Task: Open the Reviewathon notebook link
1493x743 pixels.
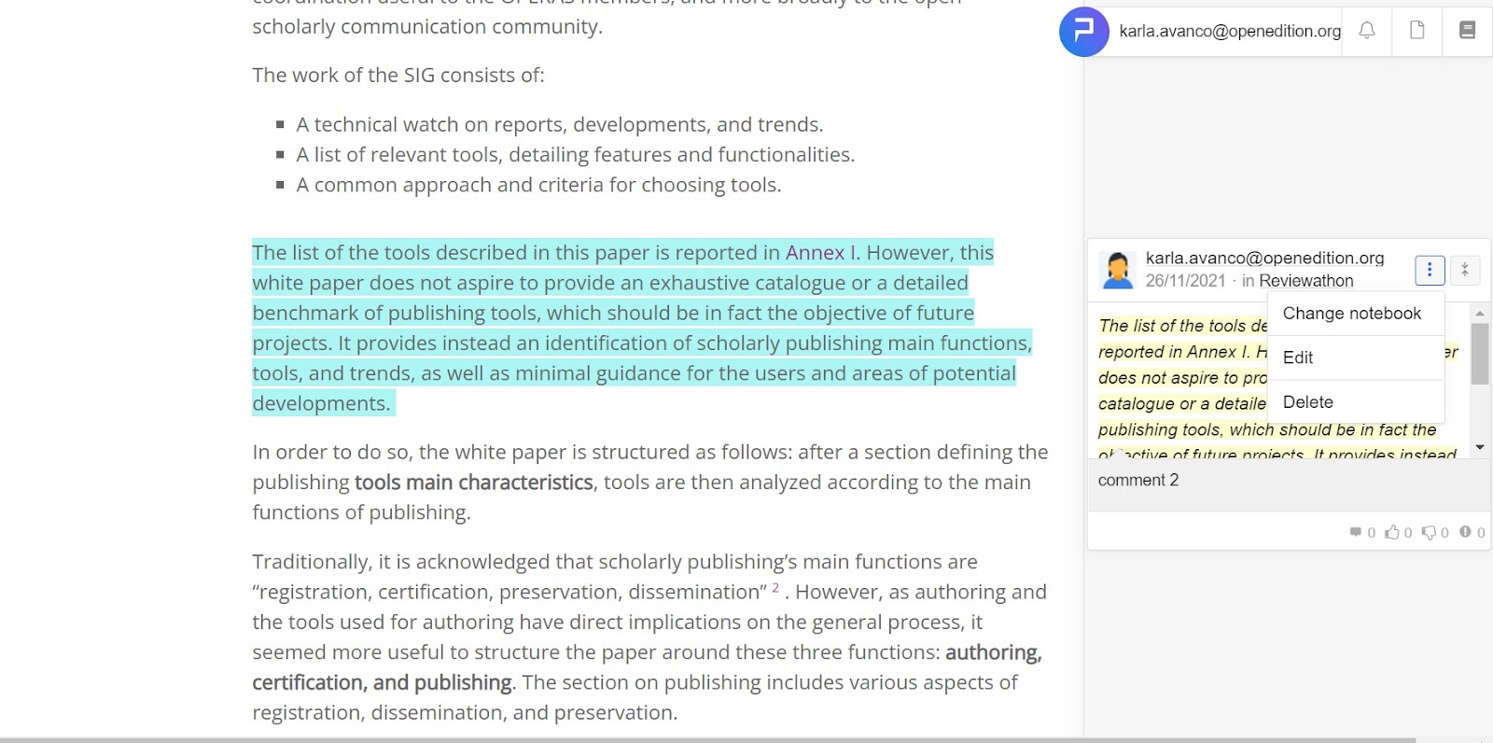Action: (x=1305, y=281)
